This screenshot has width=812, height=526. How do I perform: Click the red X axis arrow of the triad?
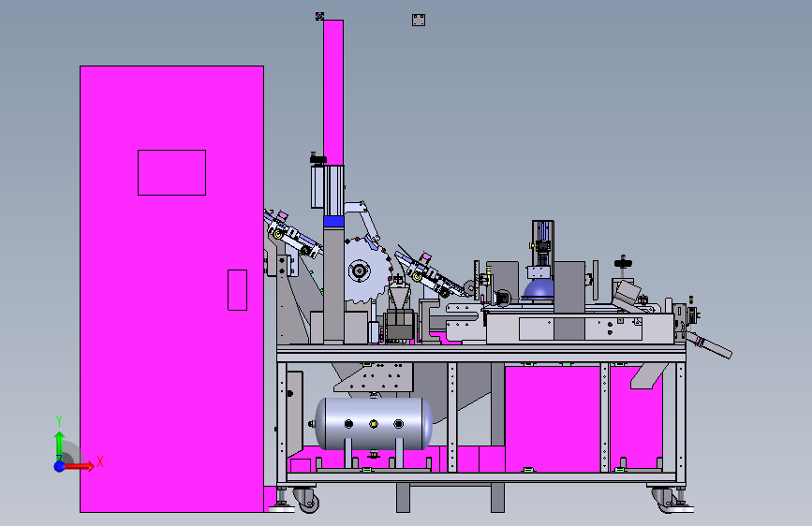81,466
